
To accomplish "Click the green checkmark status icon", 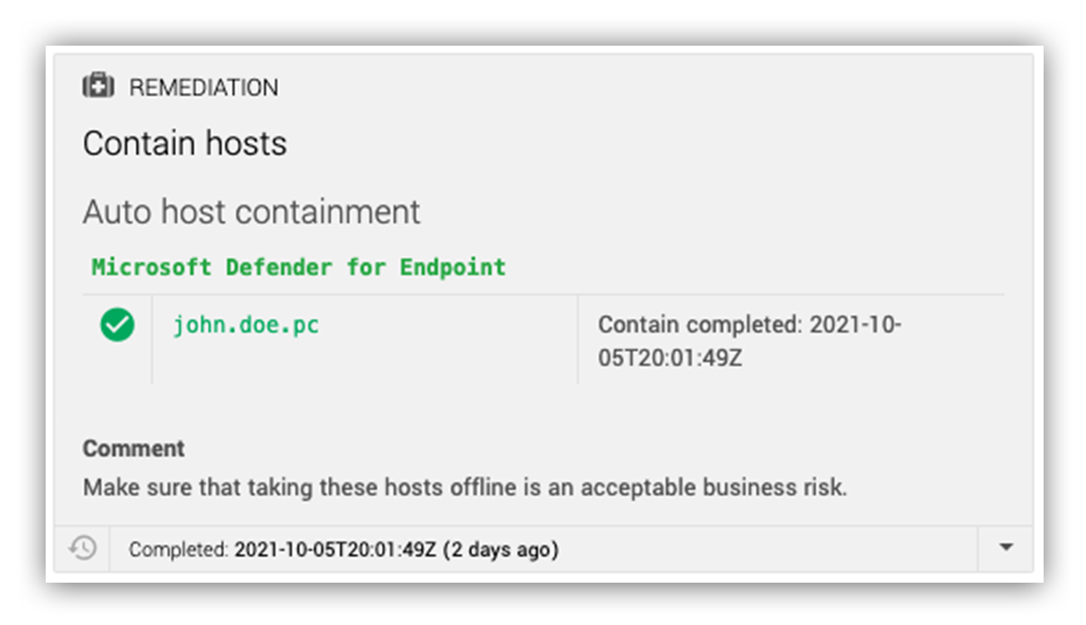I will coord(117,325).
